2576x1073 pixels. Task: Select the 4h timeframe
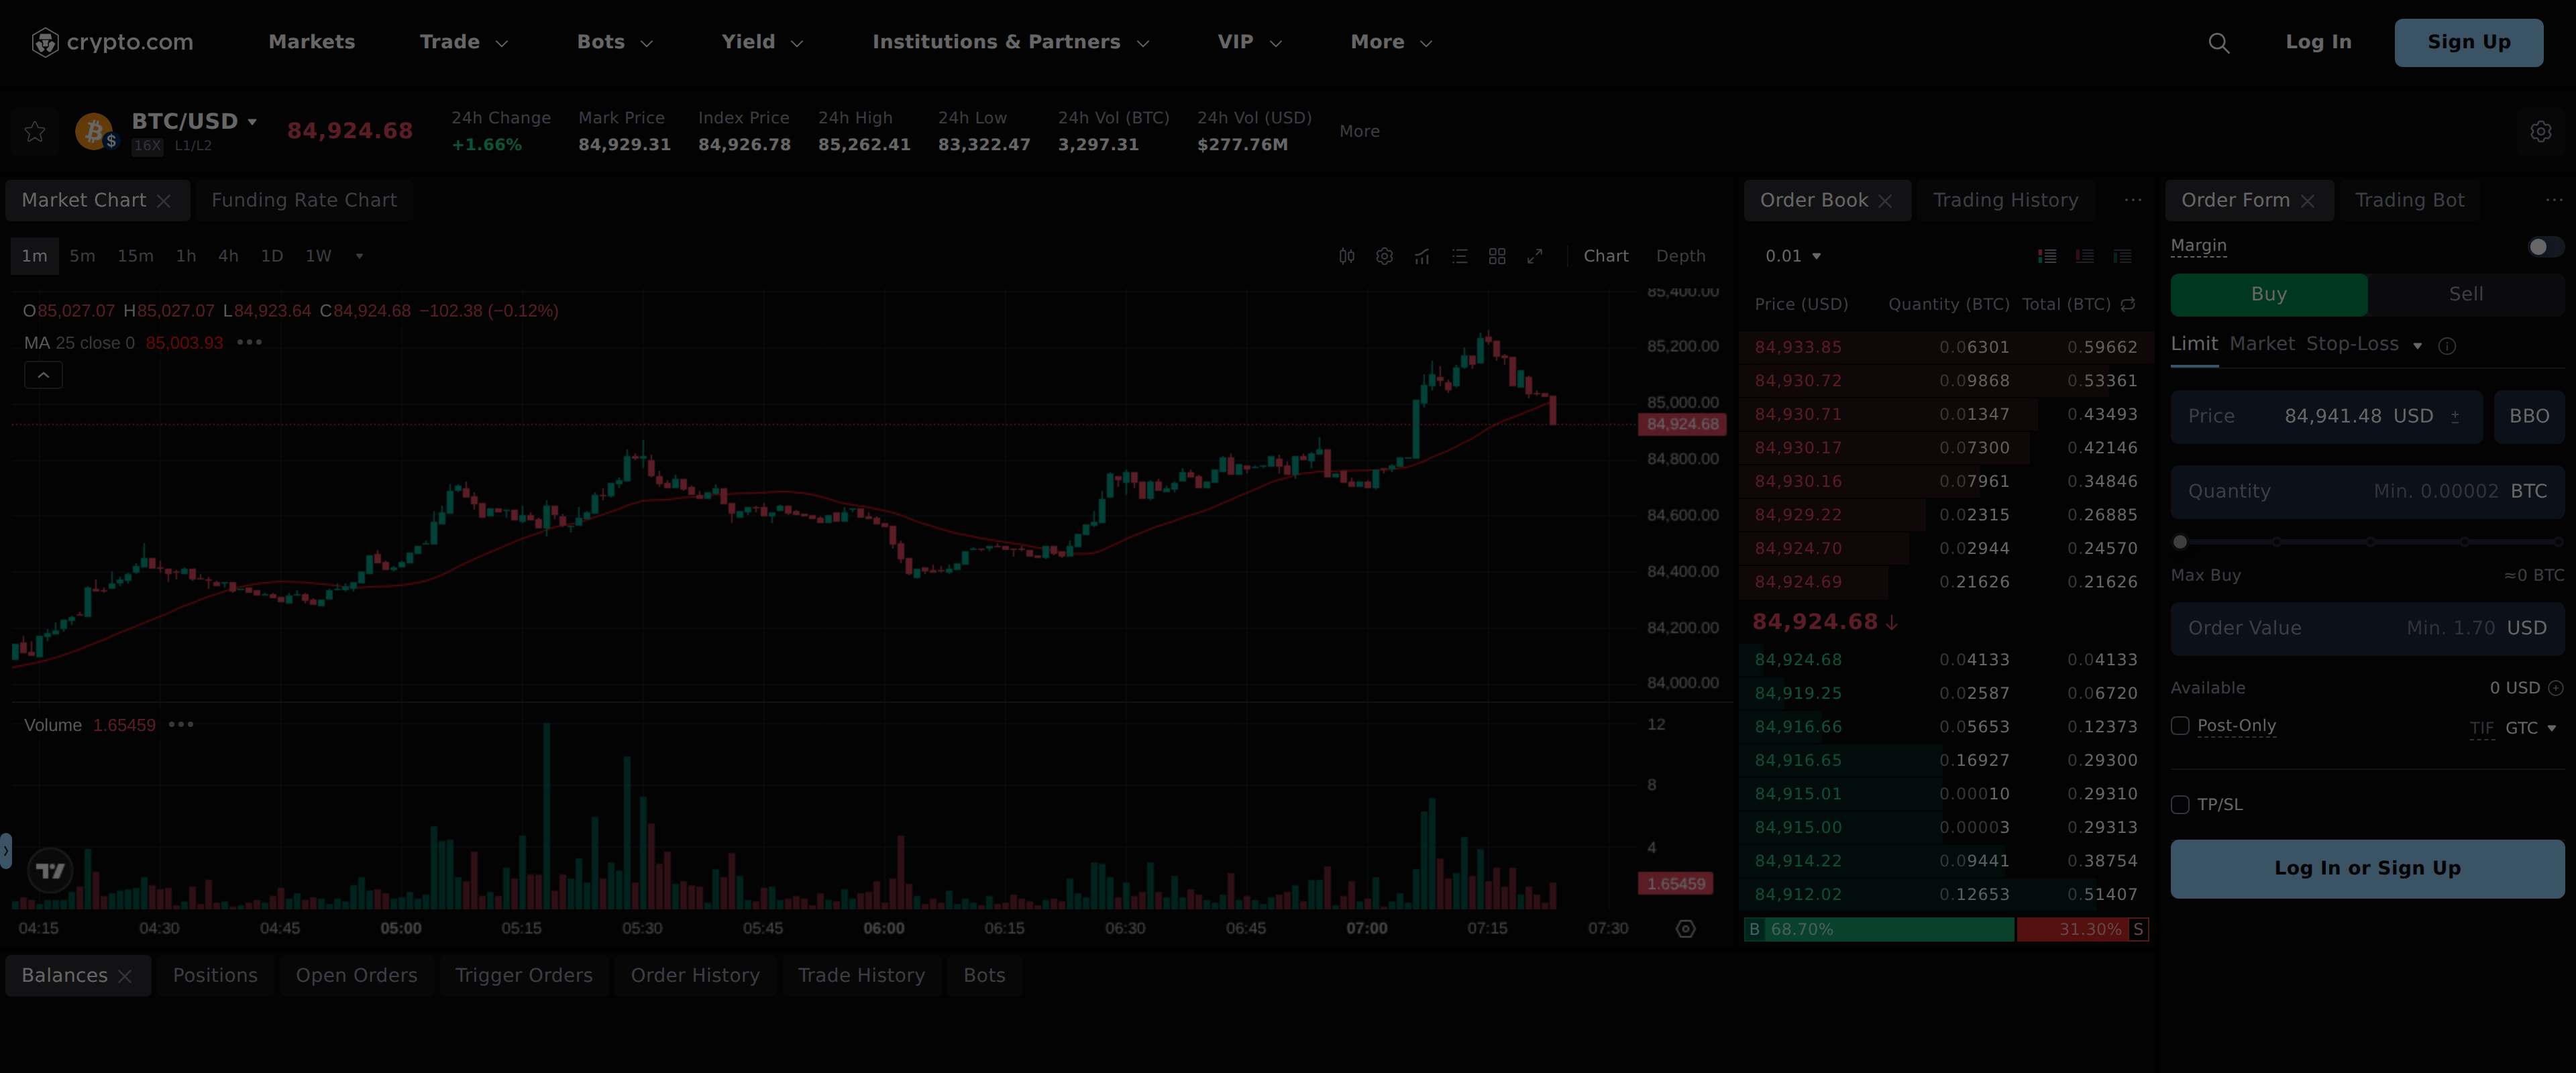[x=228, y=256]
